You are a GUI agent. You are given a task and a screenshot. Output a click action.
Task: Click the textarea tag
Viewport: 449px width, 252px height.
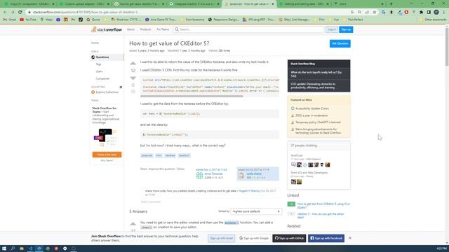click(170, 155)
